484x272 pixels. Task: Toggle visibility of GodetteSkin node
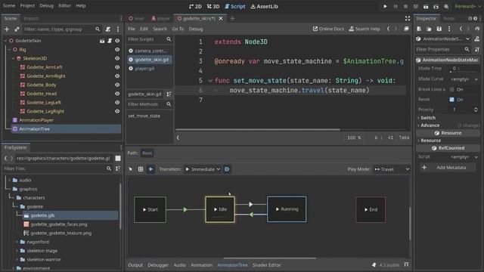[x=117, y=41]
